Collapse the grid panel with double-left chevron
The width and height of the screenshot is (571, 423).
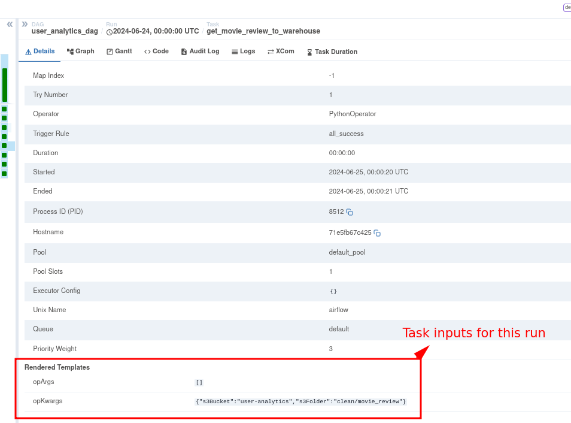pyautogui.click(x=10, y=25)
